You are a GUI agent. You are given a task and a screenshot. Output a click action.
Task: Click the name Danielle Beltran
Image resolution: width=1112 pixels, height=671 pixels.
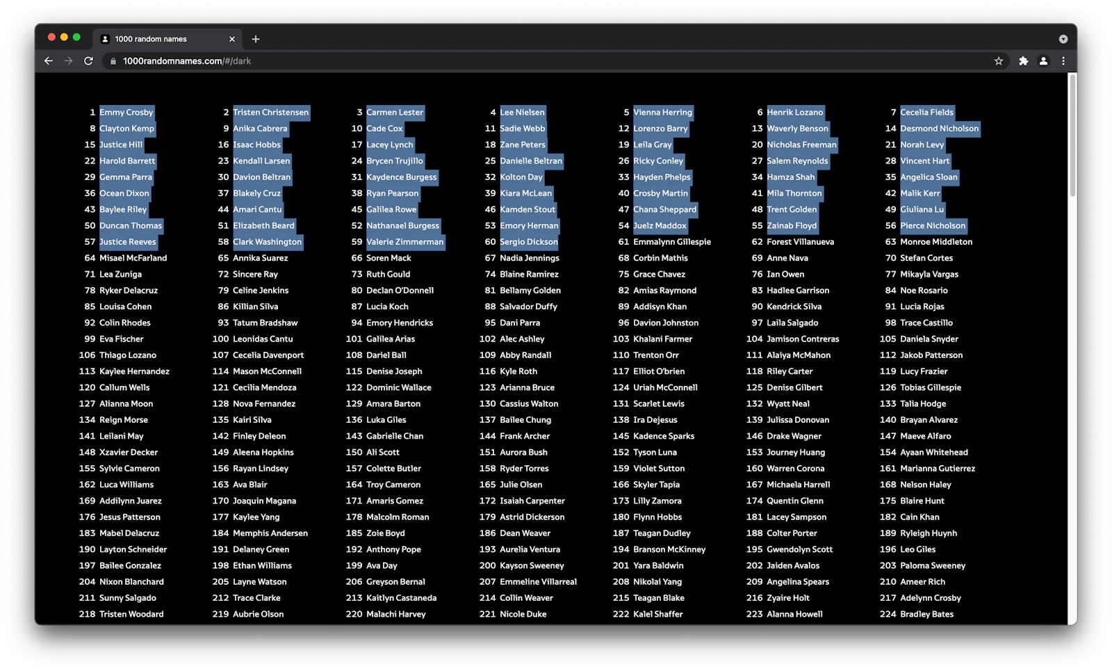point(531,161)
